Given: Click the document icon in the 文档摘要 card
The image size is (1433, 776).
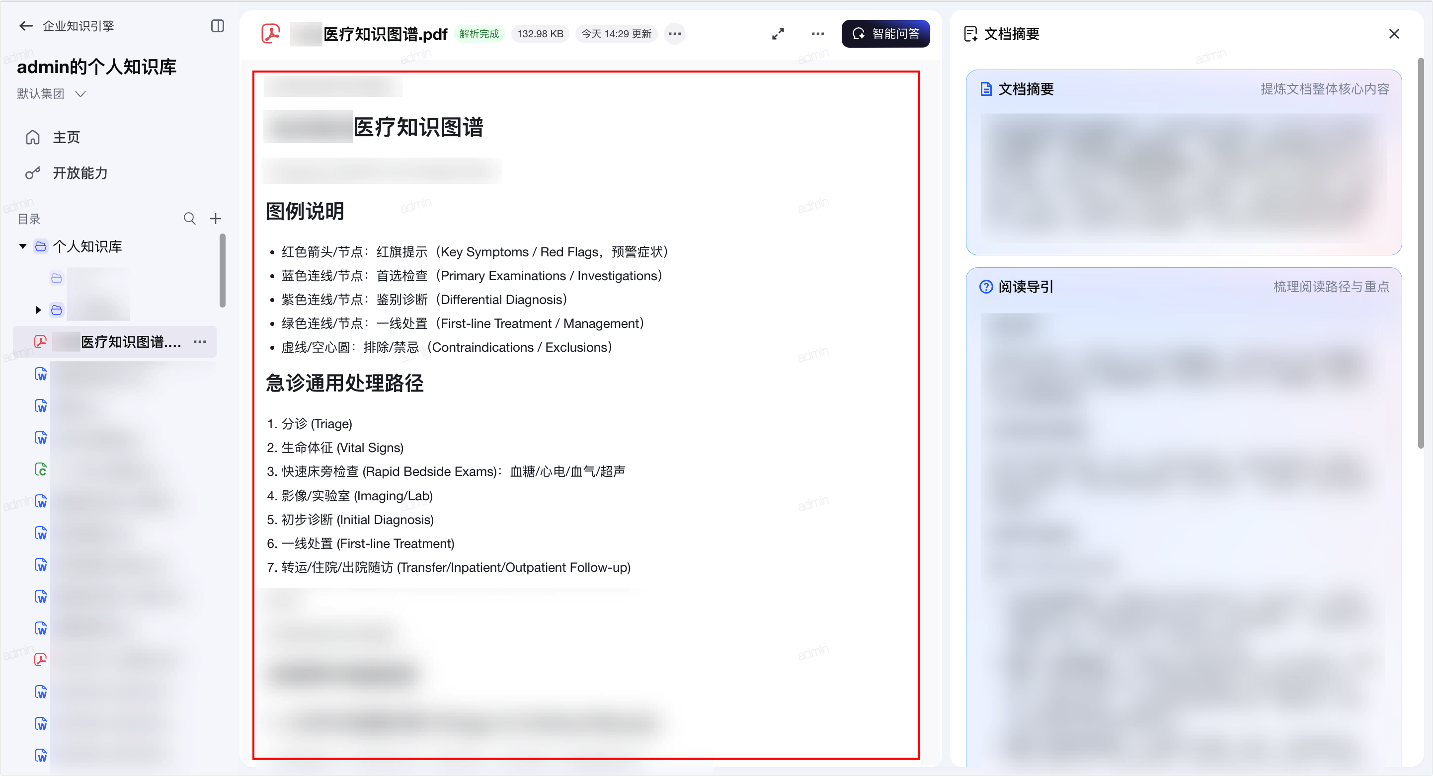Looking at the screenshot, I should pyautogui.click(x=986, y=89).
